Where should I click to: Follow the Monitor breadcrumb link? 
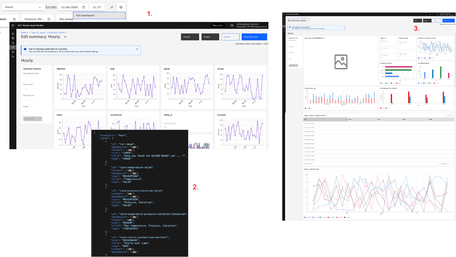pos(25,33)
